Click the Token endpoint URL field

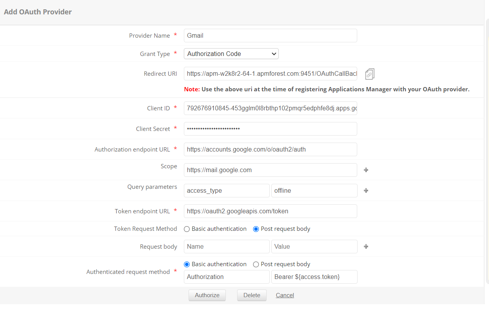click(x=270, y=211)
